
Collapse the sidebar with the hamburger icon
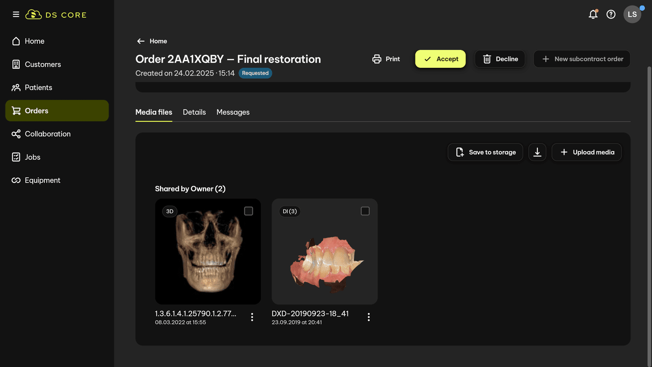pyautogui.click(x=16, y=14)
